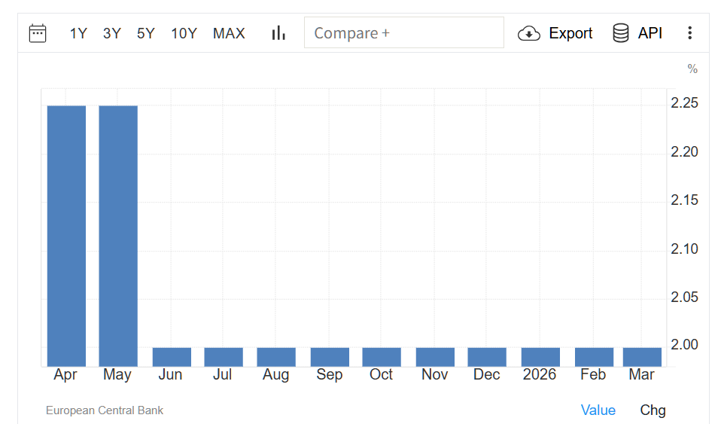Click the April bar in chart
The height and width of the screenshot is (424, 718).
(x=66, y=235)
